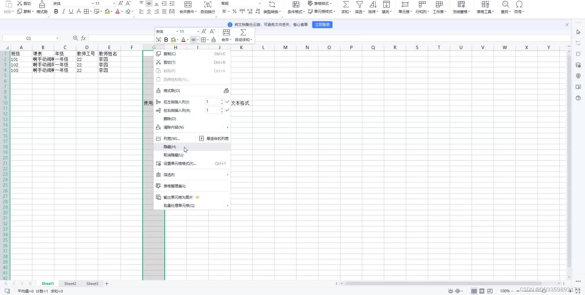The width and height of the screenshot is (585, 295).
Task: Click the Type Convert (类型转换) icon
Action: [x=272, y=5]
